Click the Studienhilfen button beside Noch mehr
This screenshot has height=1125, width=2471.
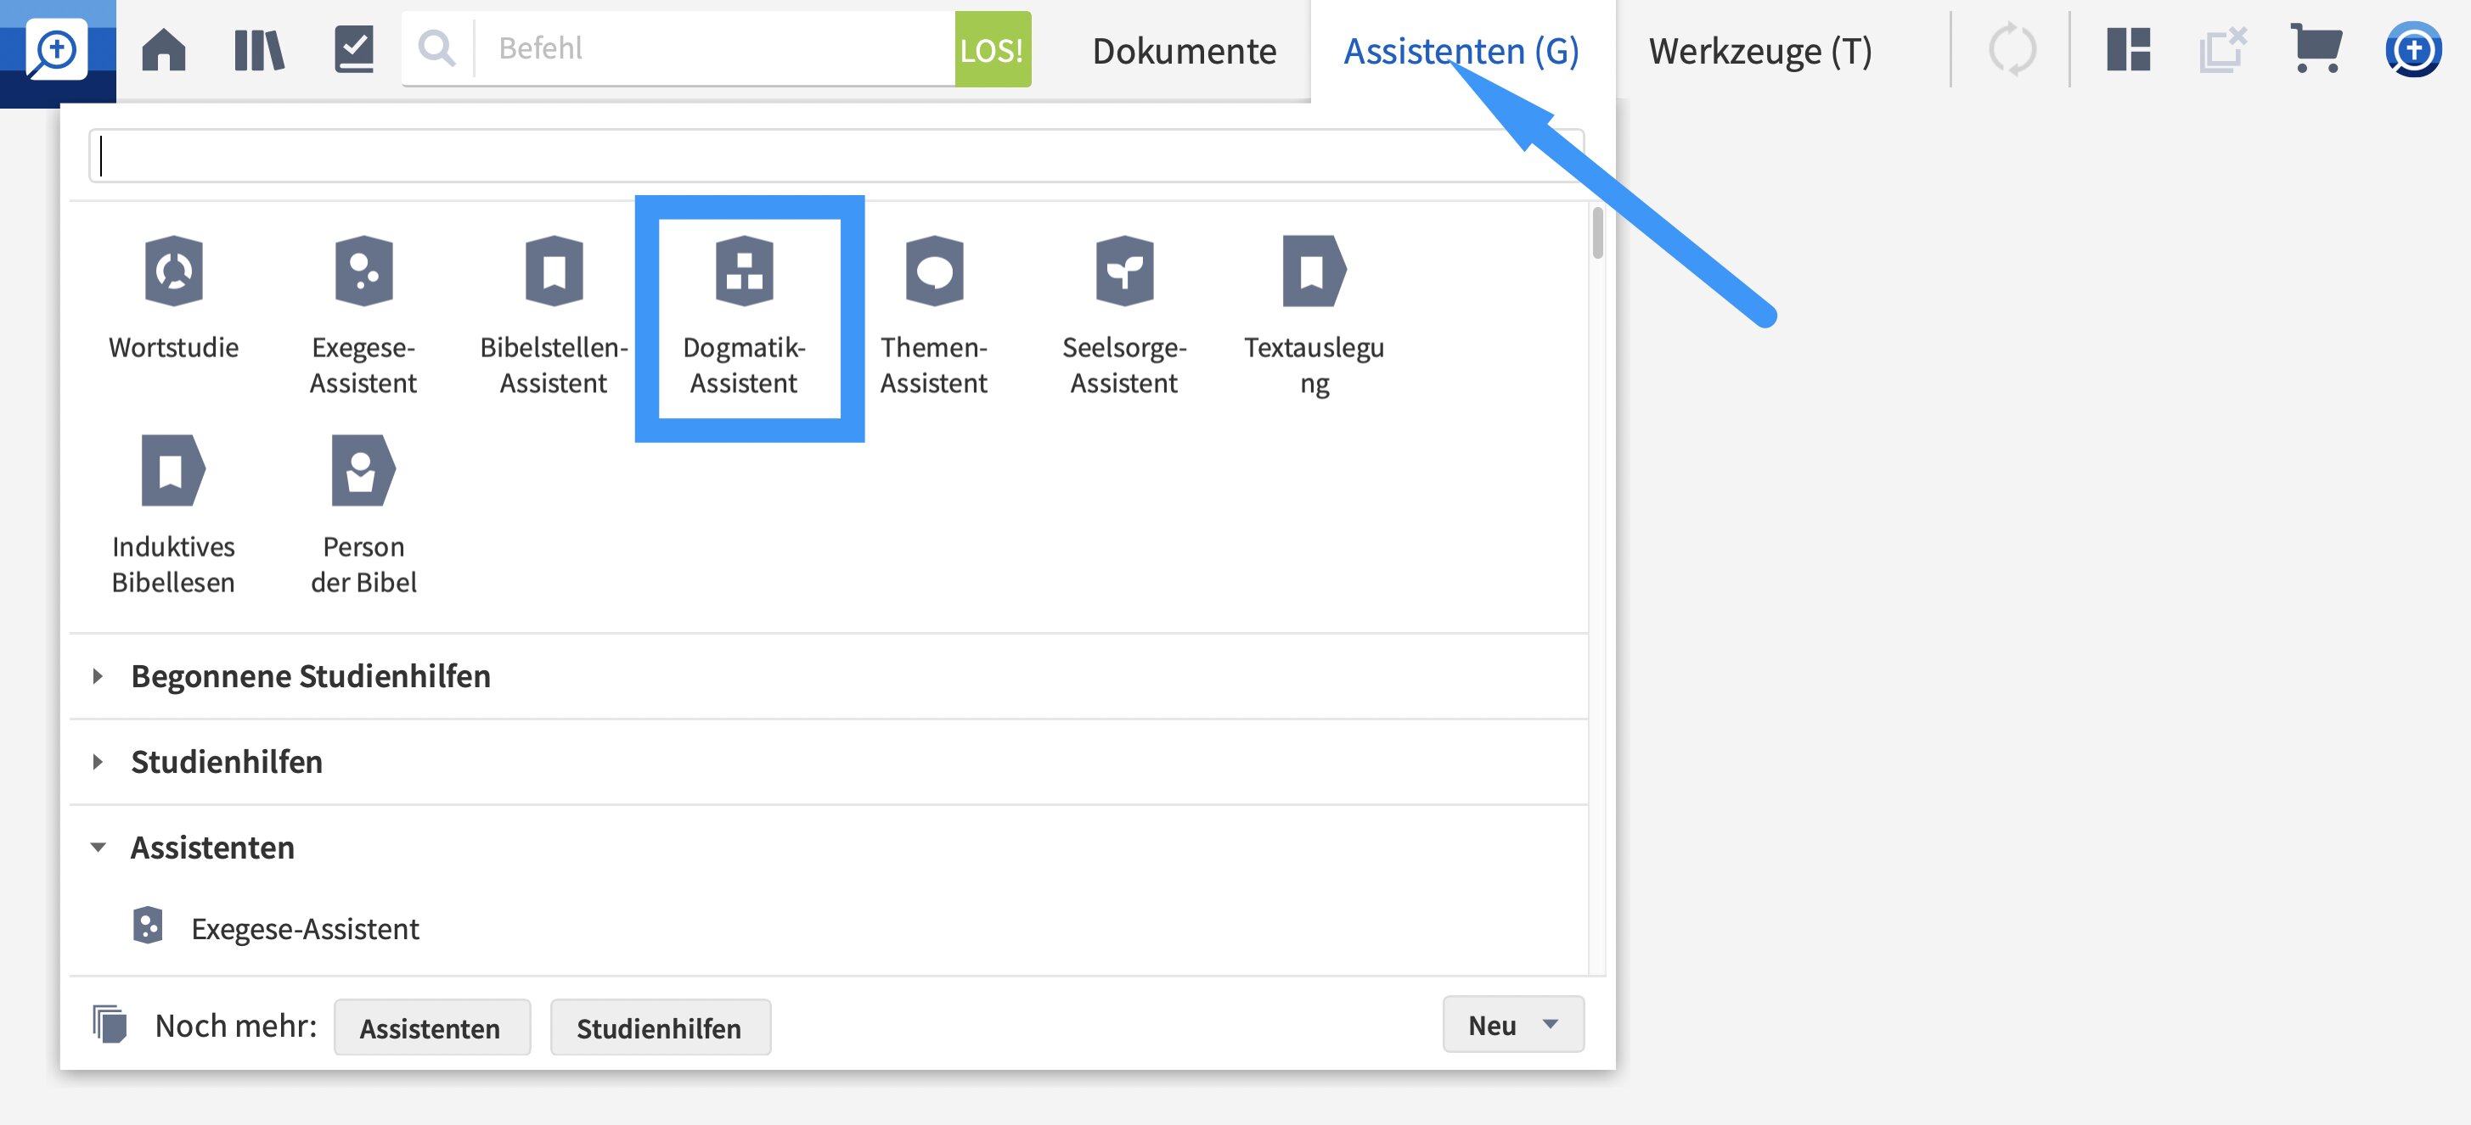pos(660,1027)
